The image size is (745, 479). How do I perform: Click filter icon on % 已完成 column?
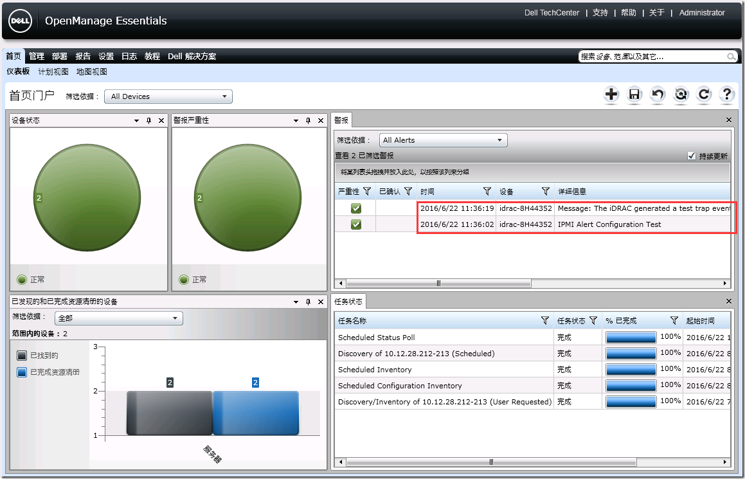click(674, 320)
